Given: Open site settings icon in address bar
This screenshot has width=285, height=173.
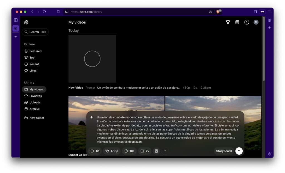Looking at the screenshot, I should tap(66, 12).
